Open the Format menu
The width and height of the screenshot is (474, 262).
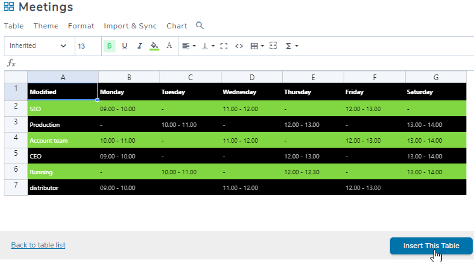click(x=81, y=26)
